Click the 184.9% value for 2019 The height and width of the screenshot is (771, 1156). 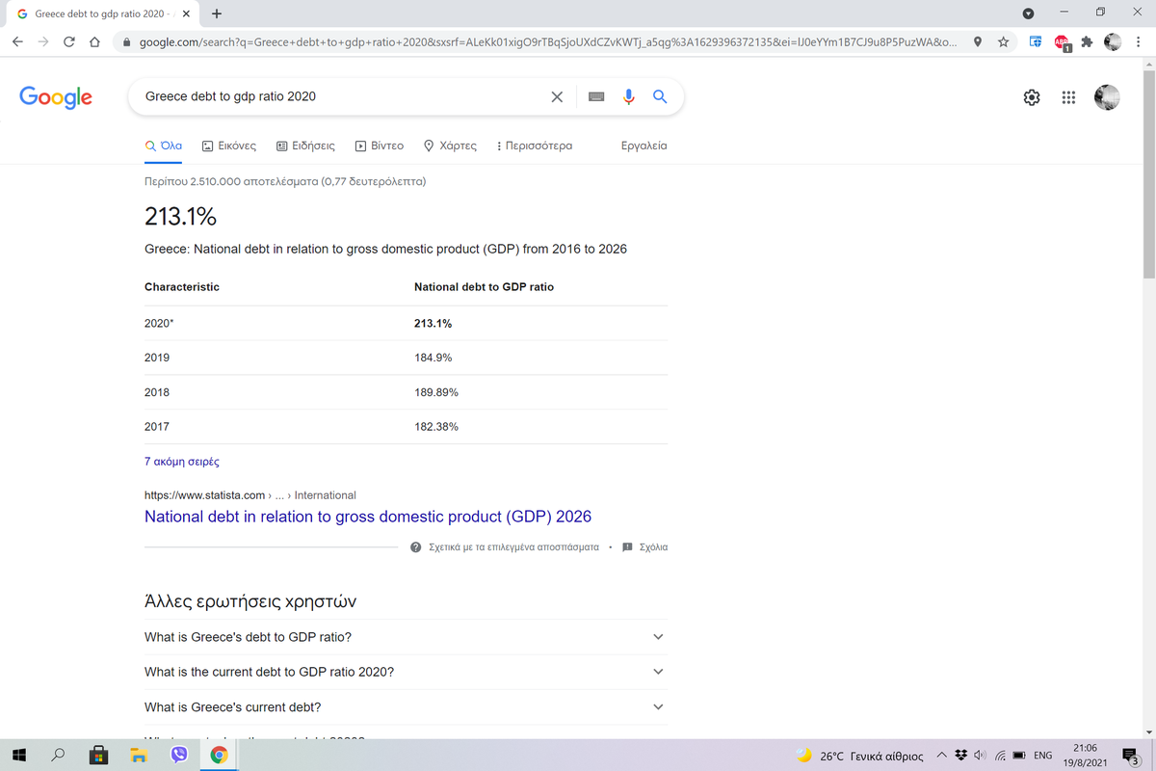[x=433, y=358]
